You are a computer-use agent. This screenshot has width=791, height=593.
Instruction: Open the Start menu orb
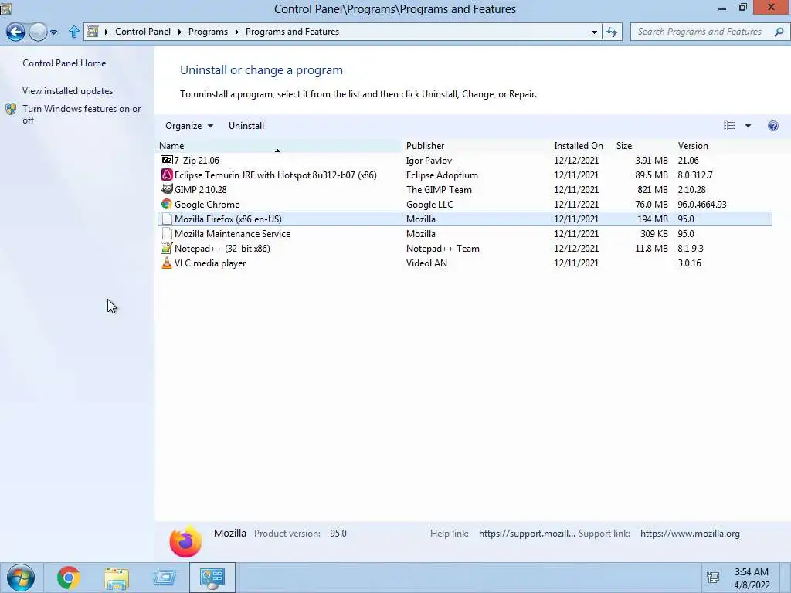coord(21,578)
